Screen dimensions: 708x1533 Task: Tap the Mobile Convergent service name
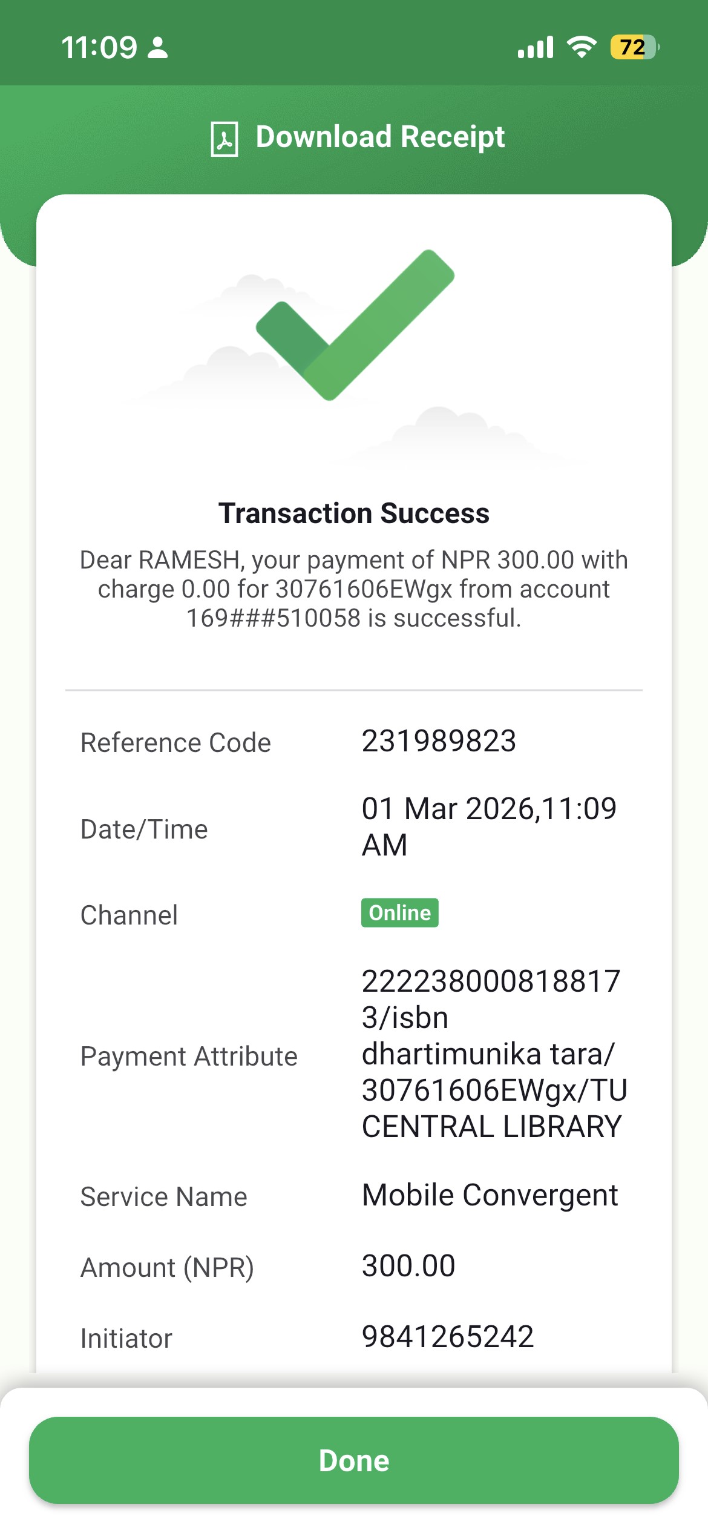click(490, 1195)
